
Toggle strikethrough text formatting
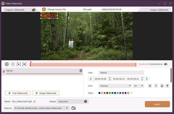click(x=167, y=86)
